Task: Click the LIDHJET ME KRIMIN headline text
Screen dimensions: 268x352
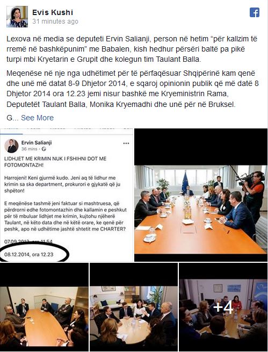Action: tap(55, 162)
